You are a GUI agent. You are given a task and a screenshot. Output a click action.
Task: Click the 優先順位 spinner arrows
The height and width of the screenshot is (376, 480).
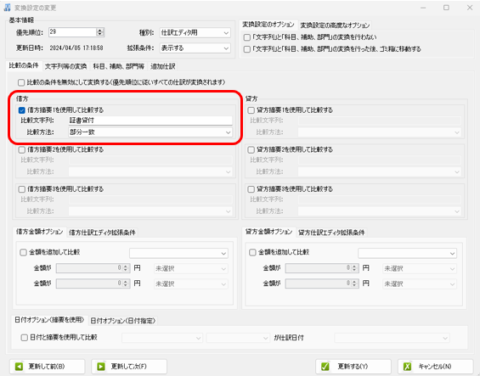(x=100, y=32)
